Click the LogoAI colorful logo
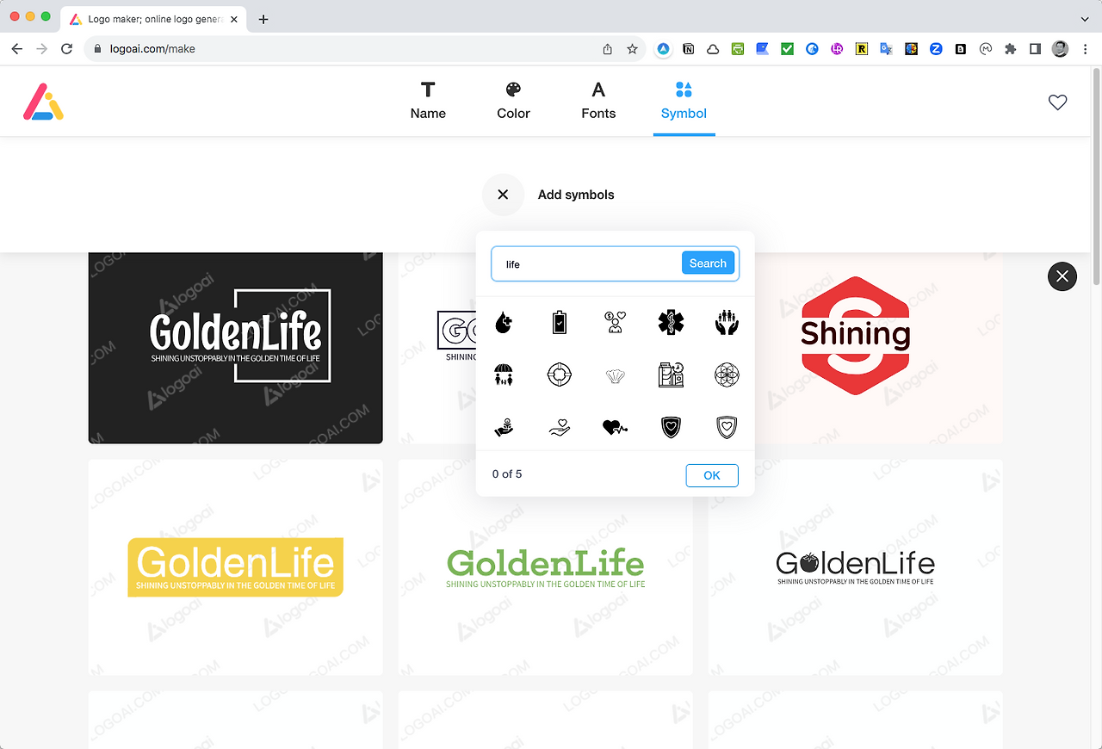The image size is (1102, 749). tap(43, 102)
